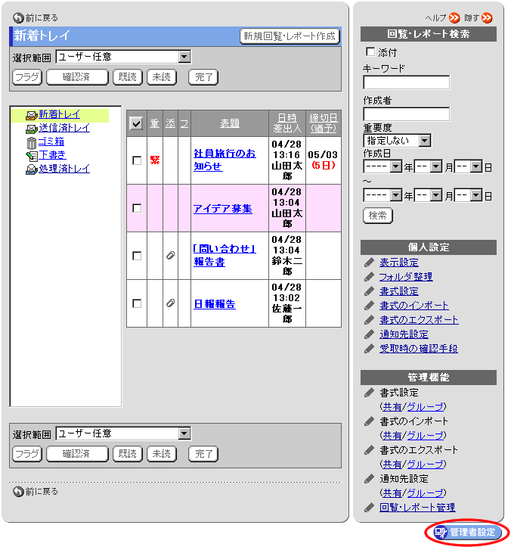Open the top 選択範囲 dropdown
This screenshot has width=511, height=547.
tap(123, 57)
